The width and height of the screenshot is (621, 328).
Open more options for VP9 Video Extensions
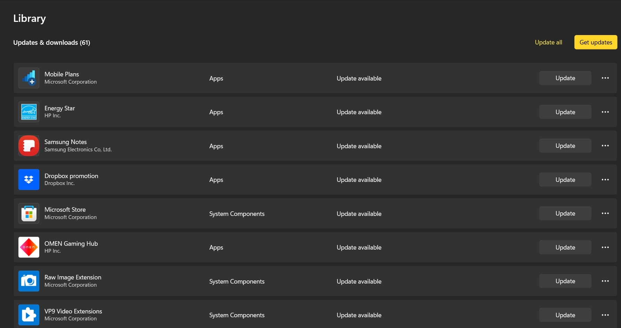[605, 314]
